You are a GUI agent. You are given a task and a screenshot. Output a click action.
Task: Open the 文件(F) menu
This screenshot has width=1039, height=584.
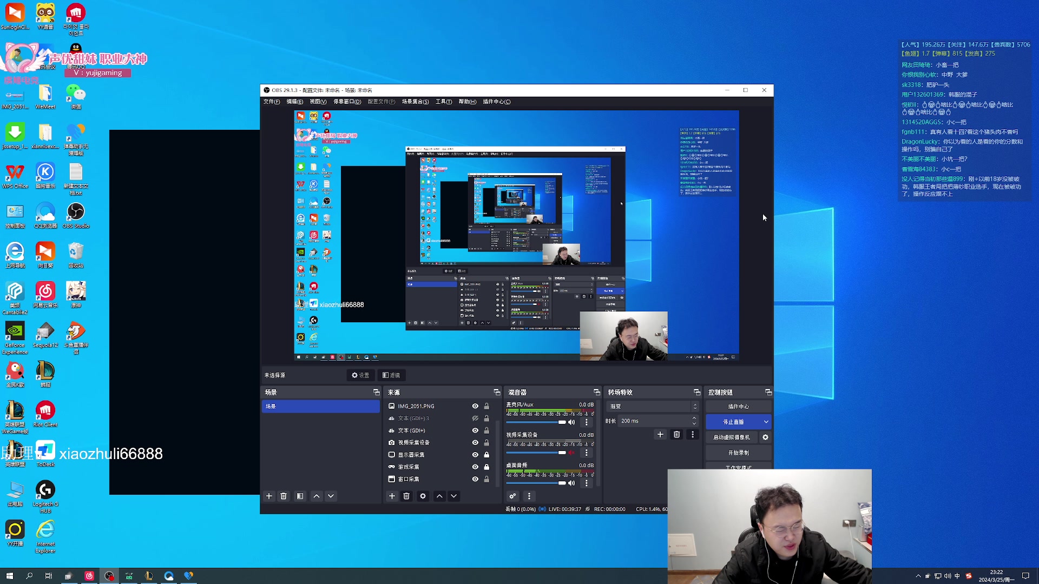pos(272,102)
